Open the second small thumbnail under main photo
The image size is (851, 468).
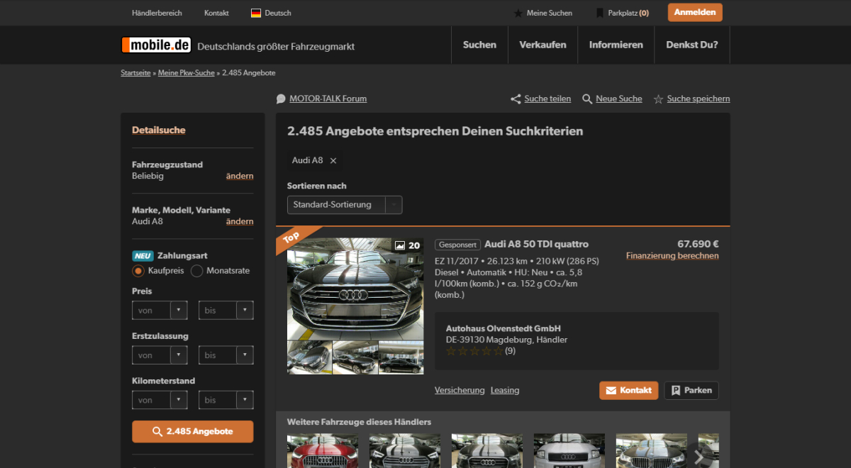(x=355, y=357)
